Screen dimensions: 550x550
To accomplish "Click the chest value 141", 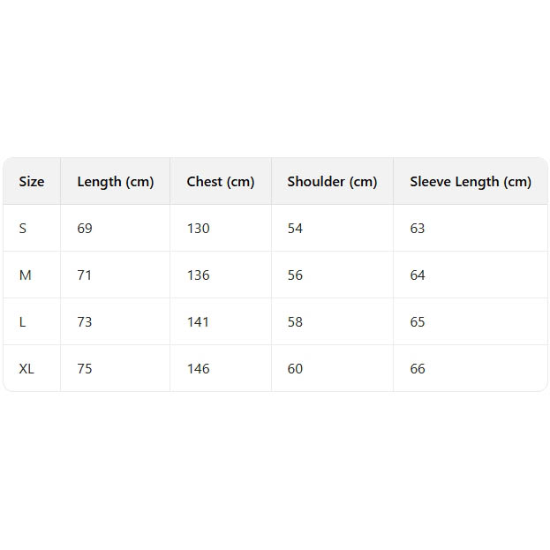I will (x=199, y=322).
